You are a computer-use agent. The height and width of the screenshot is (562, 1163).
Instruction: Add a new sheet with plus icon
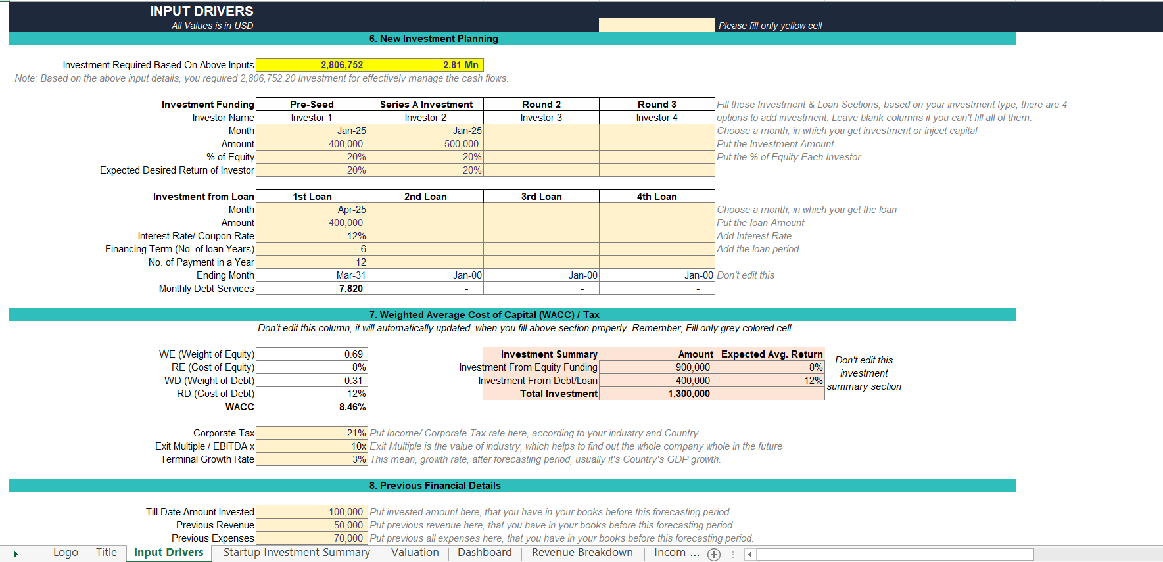713,554
